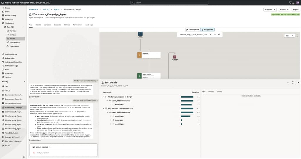Collapse 'What are you capable of doing ?' row
This screenshot has width=301, height=159.
(x=103, y=97)
